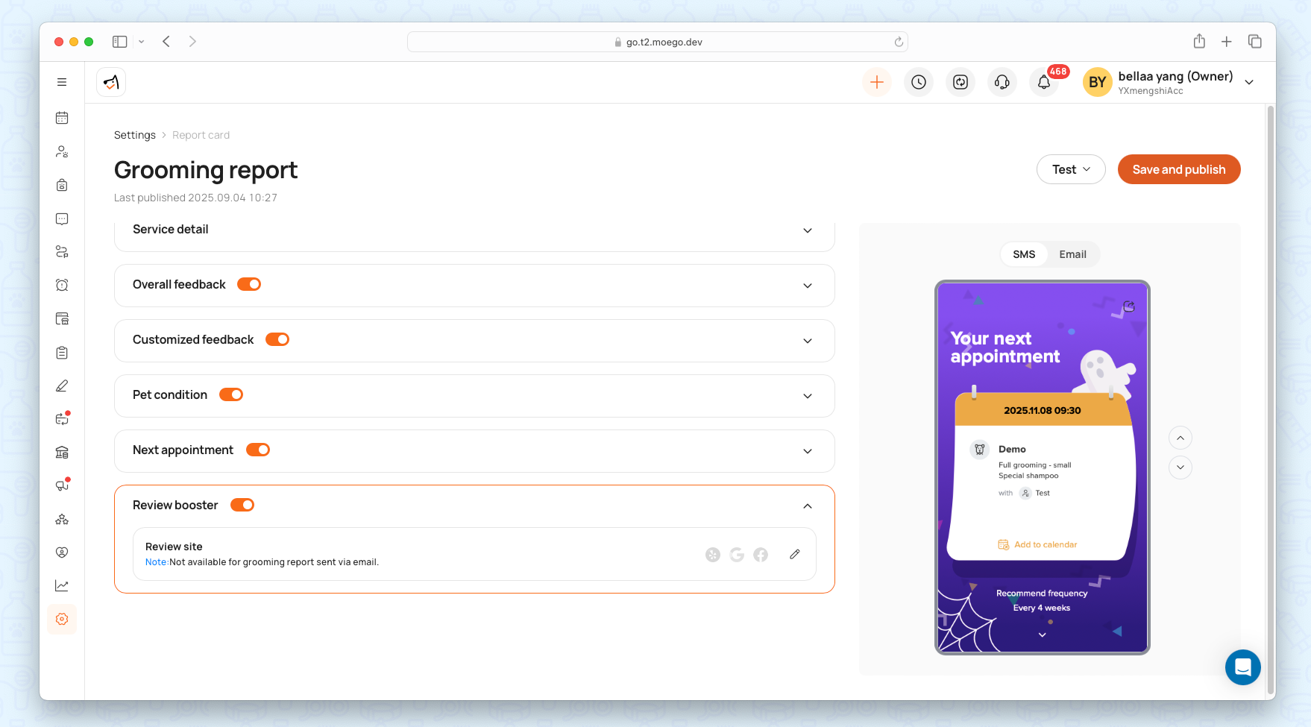The height and width of the screenshot is (727, 1311).
Task: Expand the Pet condition section
Action: coord(808,396)
